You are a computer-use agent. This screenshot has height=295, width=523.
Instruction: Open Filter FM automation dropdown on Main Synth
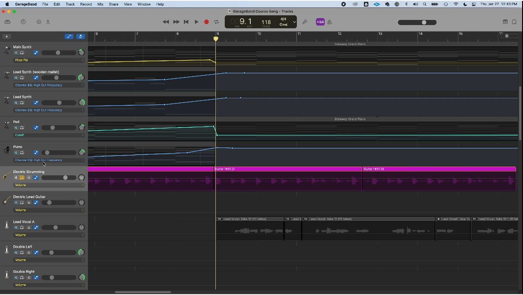(49, 60)
